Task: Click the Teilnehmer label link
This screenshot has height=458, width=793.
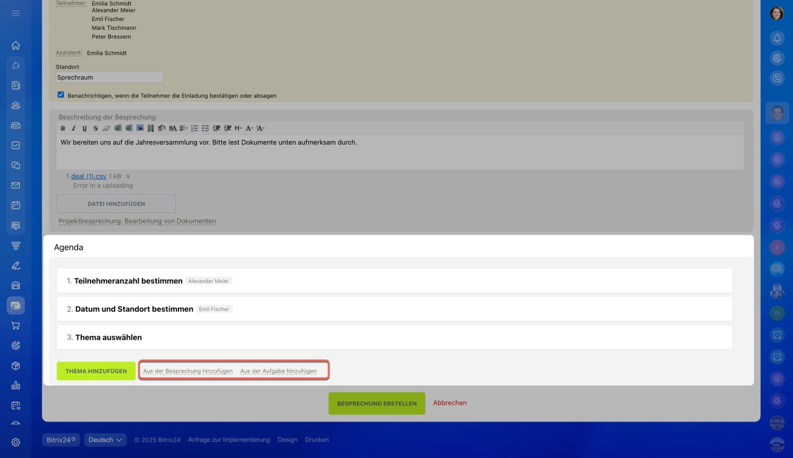Action: 71,3
